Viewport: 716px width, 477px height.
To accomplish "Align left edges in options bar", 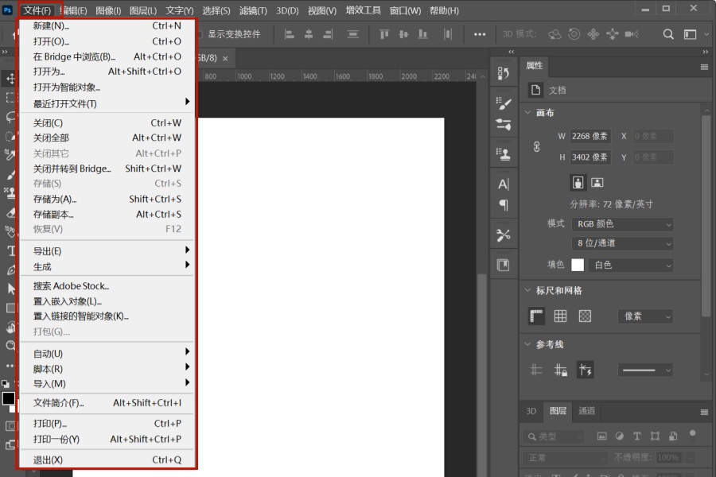I will pos(289,34).
